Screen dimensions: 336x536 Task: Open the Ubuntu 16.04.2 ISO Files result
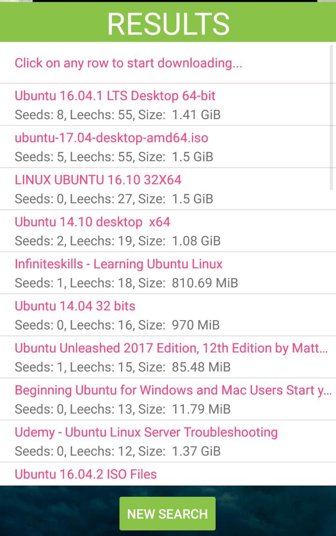point(85,474)
